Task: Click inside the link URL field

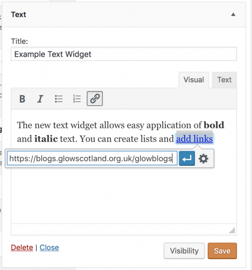Action: 92,158
